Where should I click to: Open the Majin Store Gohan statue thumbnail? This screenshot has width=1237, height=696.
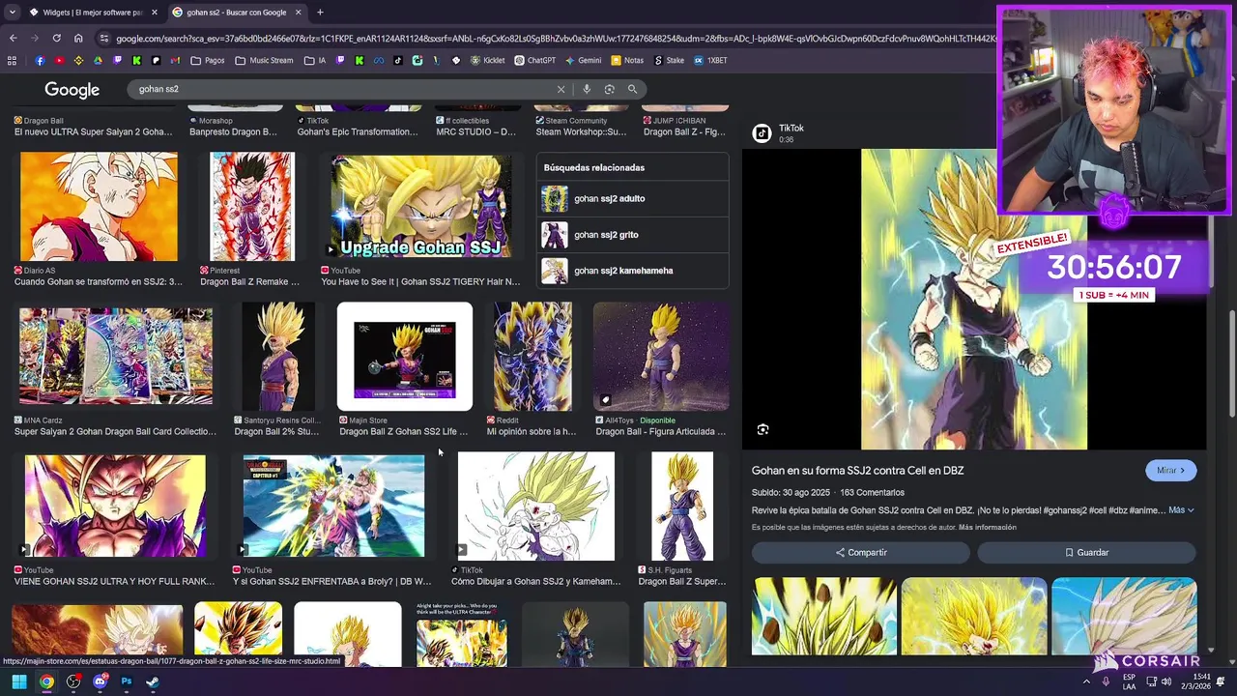tap(405, 357)
